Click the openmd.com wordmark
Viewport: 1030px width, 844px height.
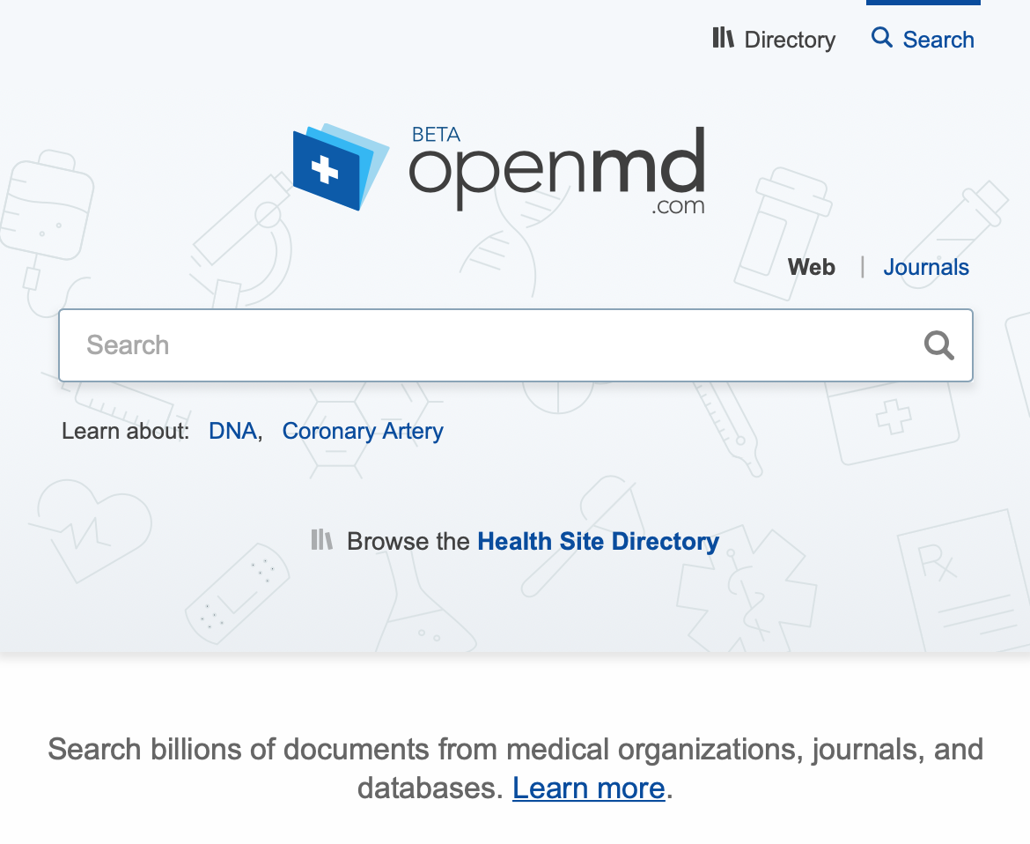point(557,171)
